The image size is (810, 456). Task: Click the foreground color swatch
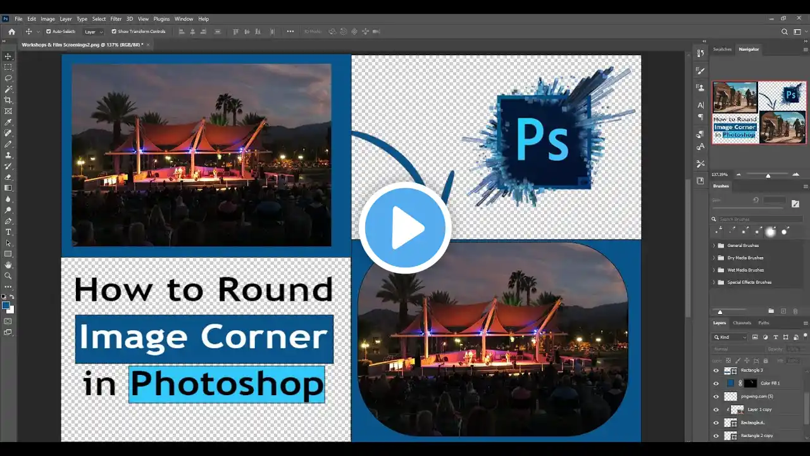click(6, 305)
